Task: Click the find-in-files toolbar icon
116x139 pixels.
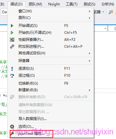Action: coord(111,12)
